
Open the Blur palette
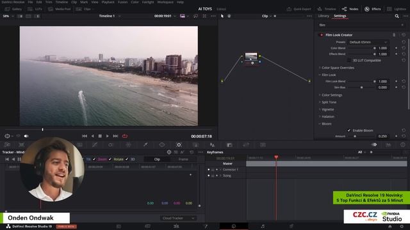[212, 145]
